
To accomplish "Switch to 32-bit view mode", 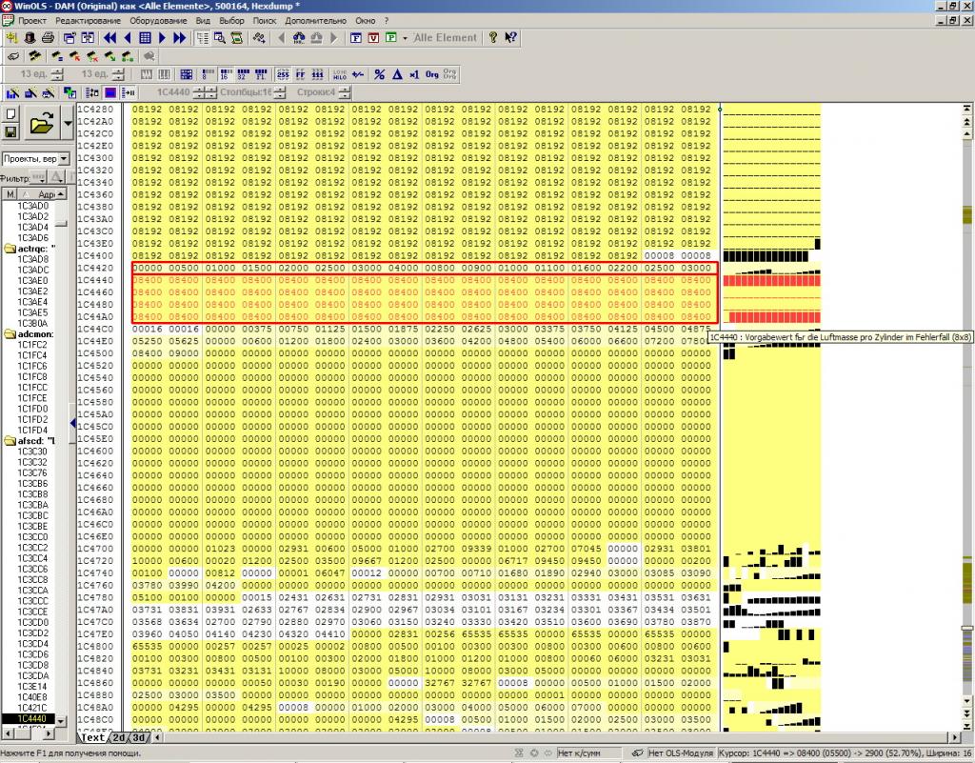I will click(x=243, y=74).
